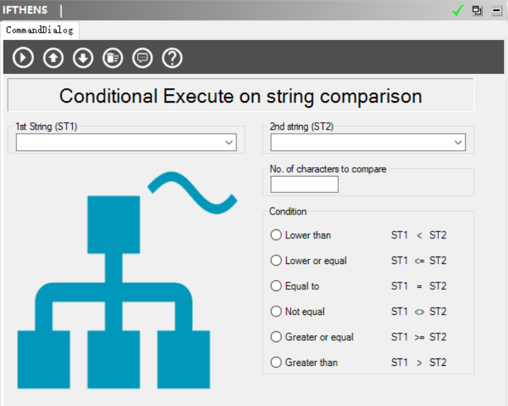508x406 pixels.
Task: Choose the Greater or equal option
Action: [276, 337]
